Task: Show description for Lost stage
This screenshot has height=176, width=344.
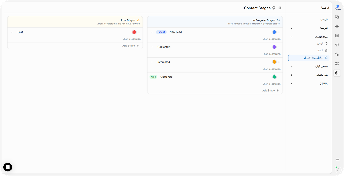Action: (132, 39)
